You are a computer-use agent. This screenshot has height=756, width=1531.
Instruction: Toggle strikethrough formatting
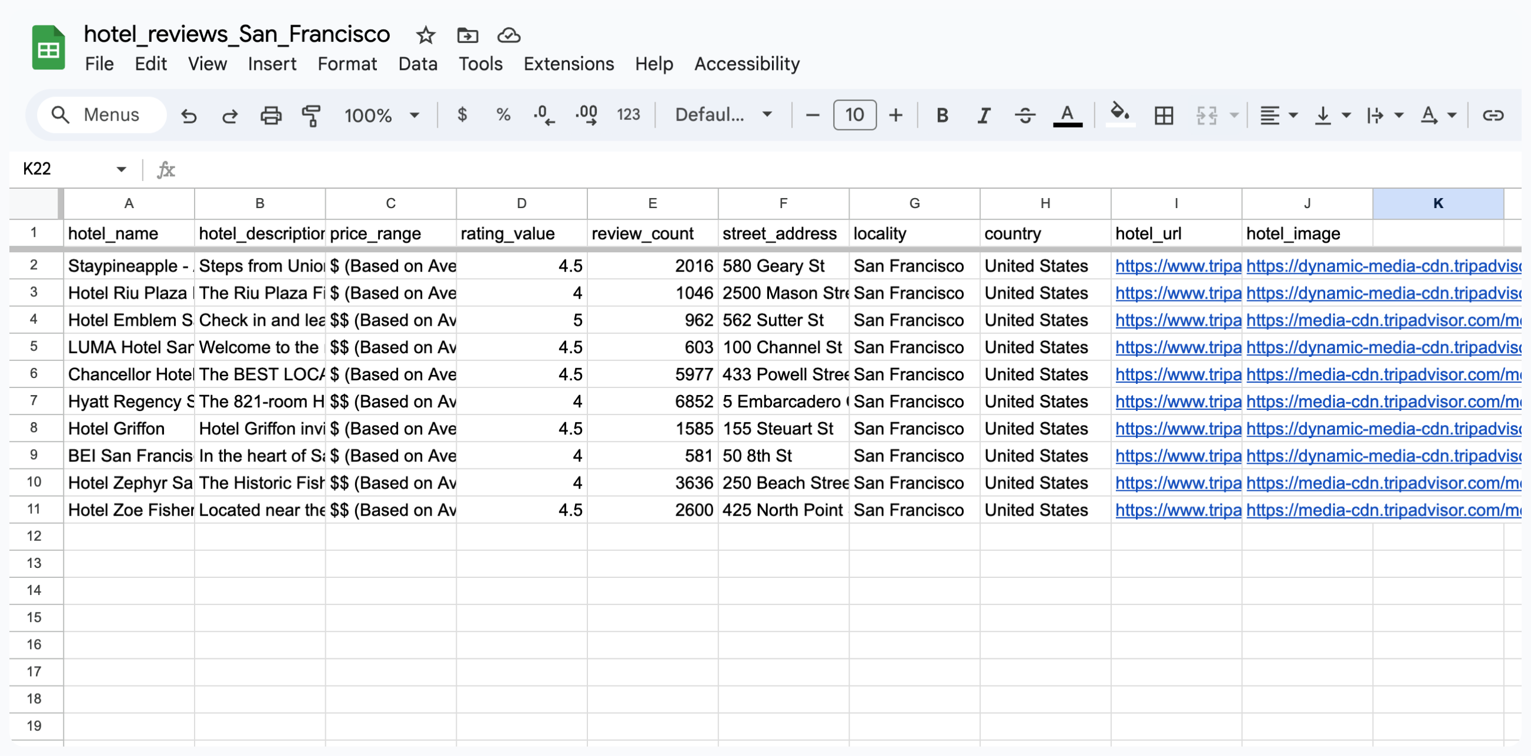1025,115
